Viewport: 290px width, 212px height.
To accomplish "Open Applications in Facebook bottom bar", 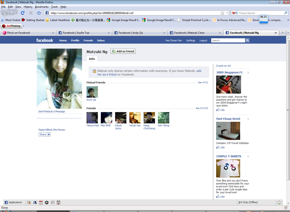I will [x=13, y=202].
